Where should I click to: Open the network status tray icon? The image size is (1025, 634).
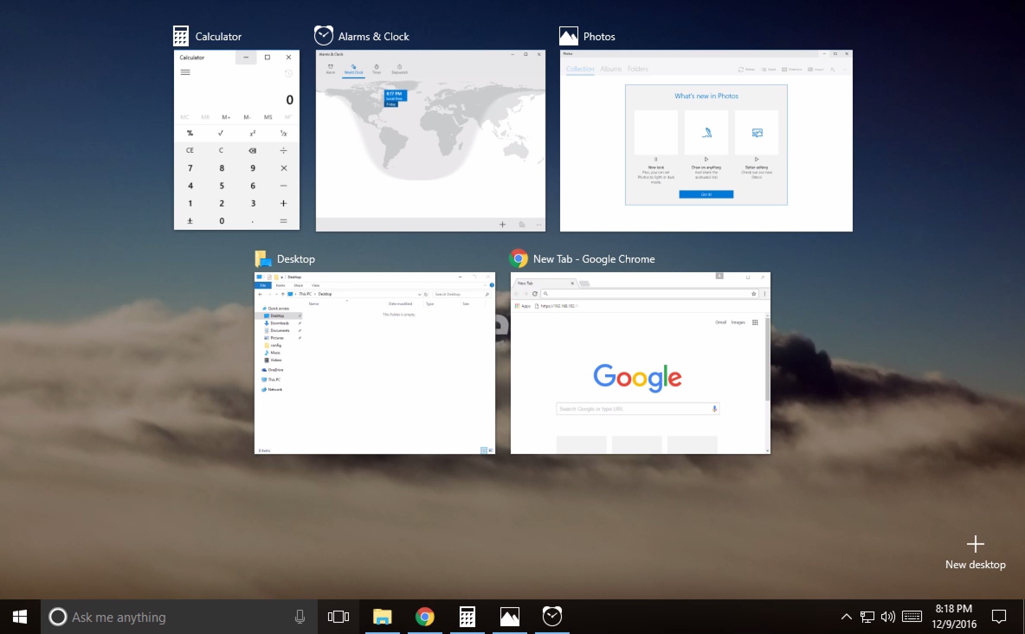(x=867, y=617)
